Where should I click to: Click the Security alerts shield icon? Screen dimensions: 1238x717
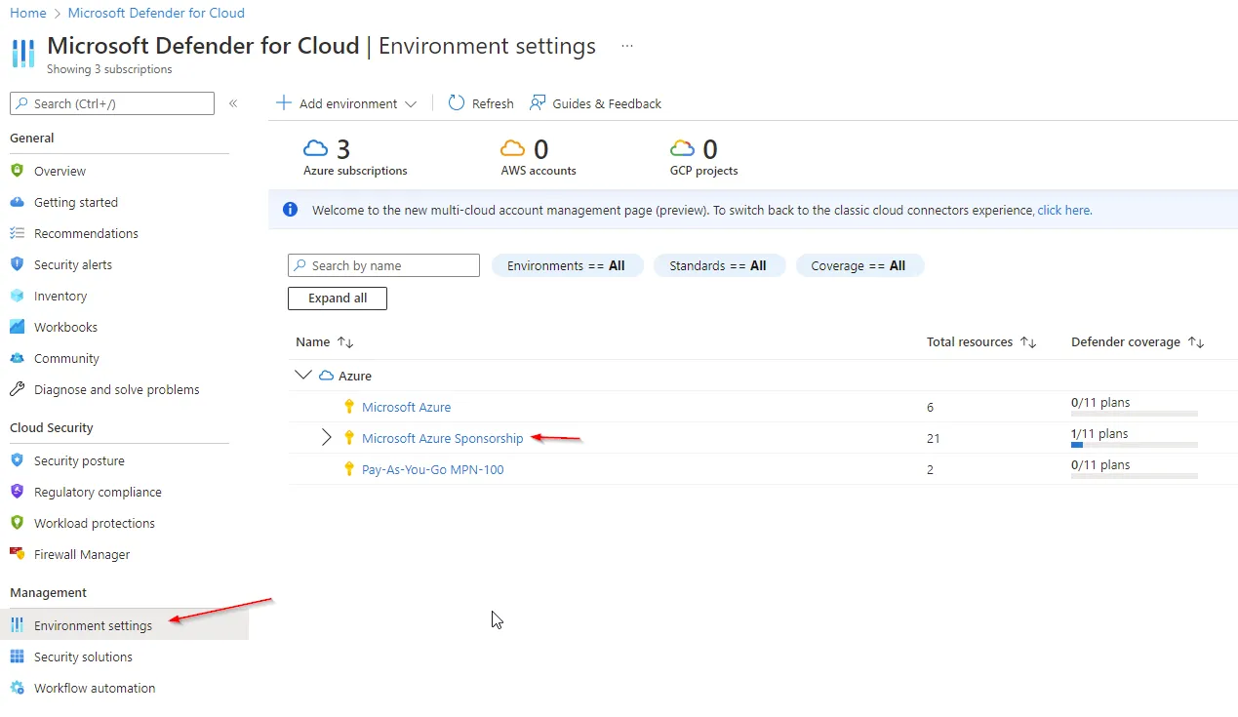pyautogui.click(x=17, y=264)
